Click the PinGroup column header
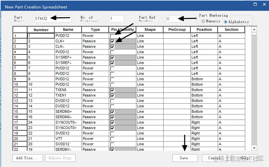This screenshot has height=167, width=269. (x=177, y=30)
